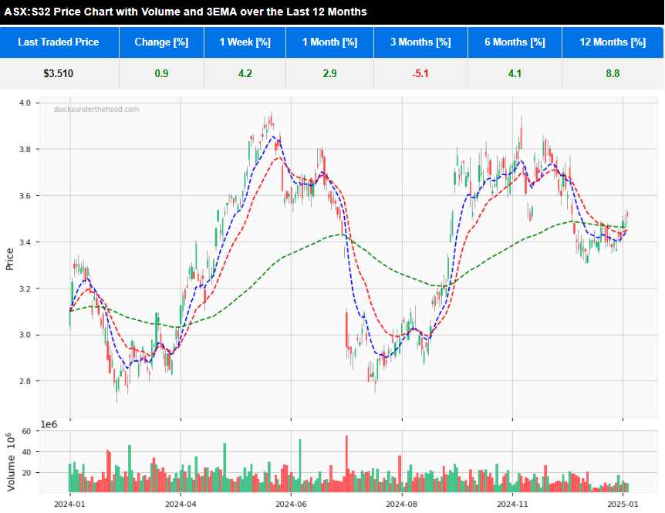Click the 1 Month [%] header
The width and height of the screenshot is (665, 513).
point(329,42)
